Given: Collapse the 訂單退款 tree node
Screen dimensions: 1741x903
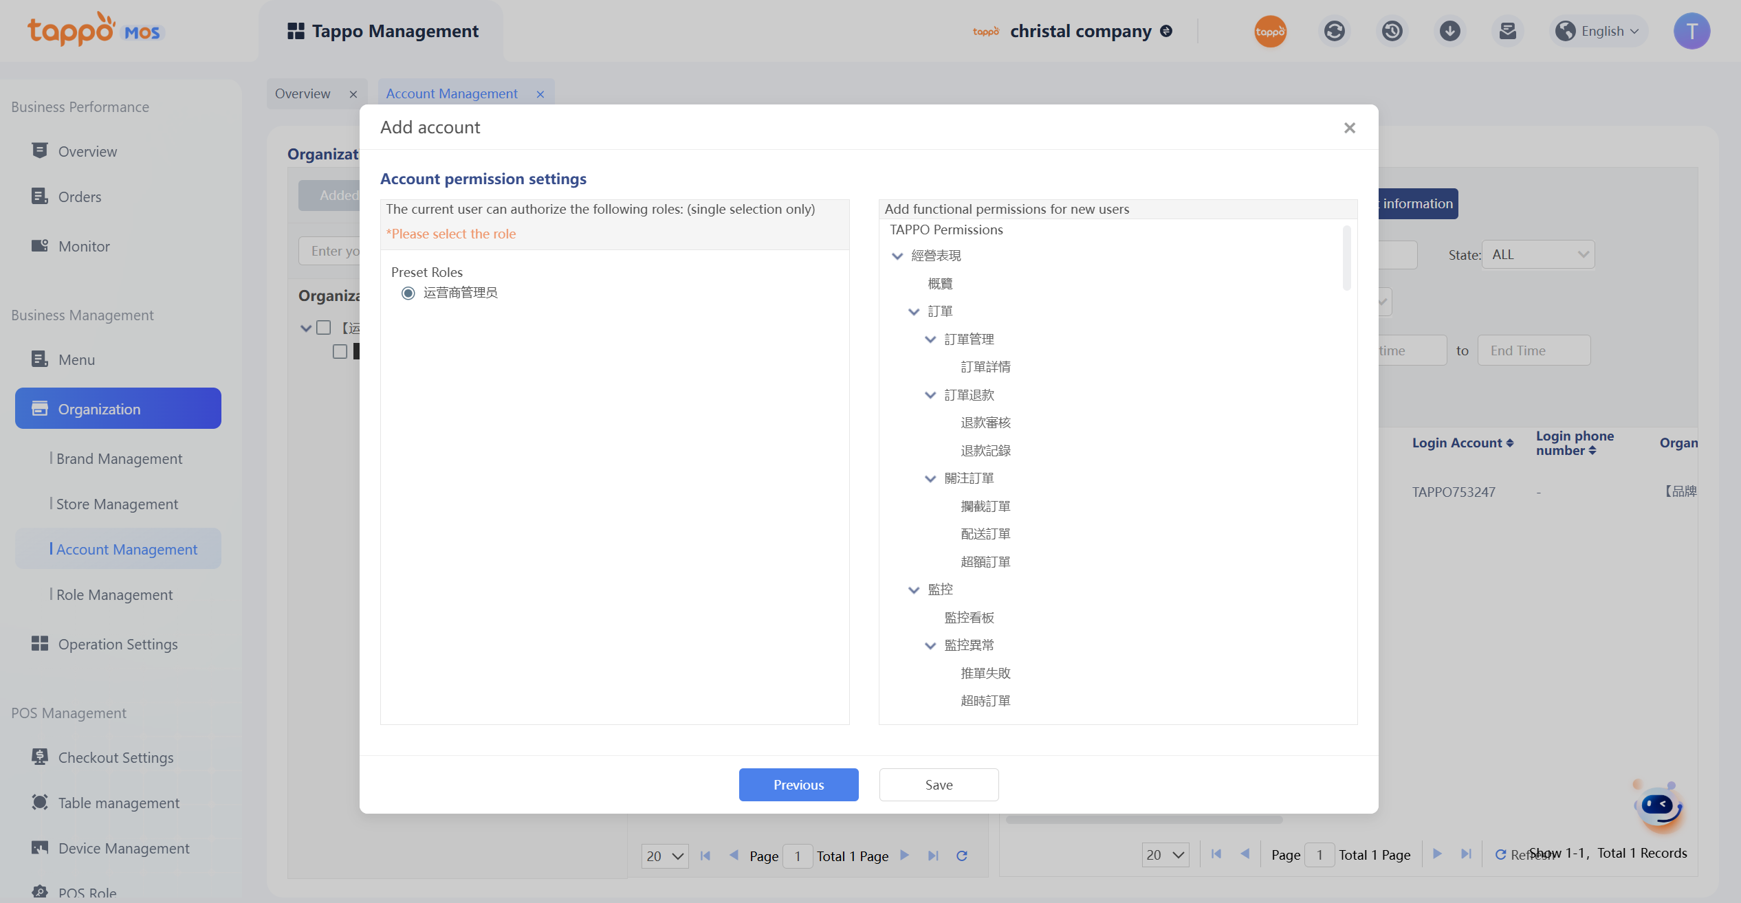Looking at the screenshot, I should coord(930,395).
